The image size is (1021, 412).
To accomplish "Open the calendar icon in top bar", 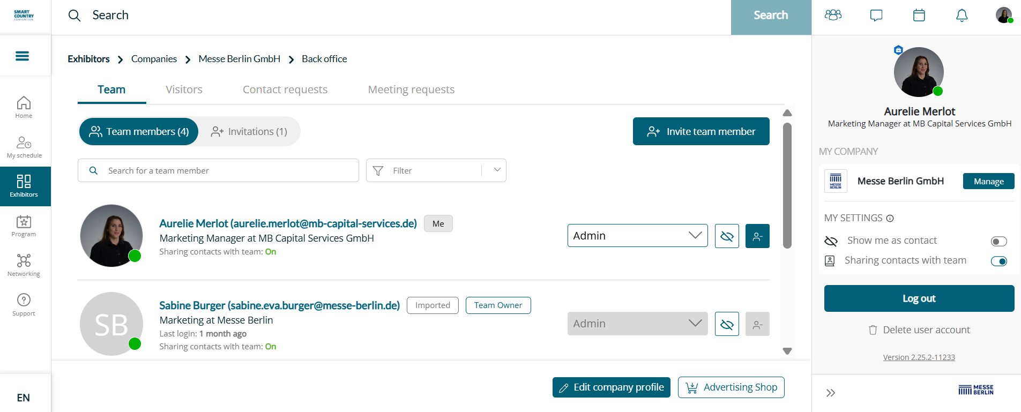I will [919, 15].
